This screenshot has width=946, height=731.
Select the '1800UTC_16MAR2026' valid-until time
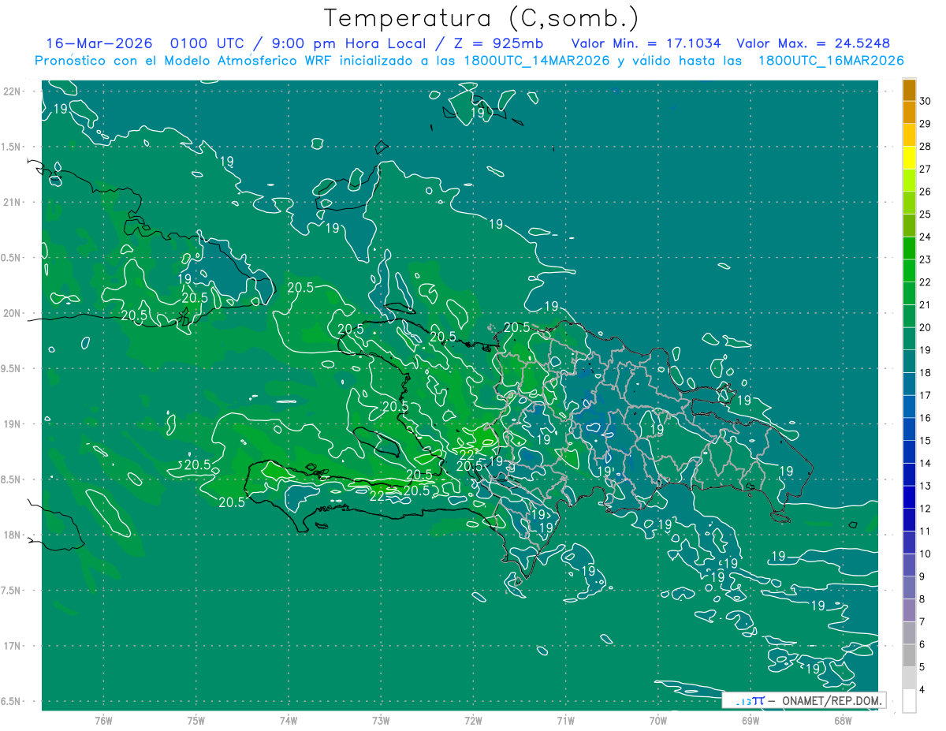[830, 61]
